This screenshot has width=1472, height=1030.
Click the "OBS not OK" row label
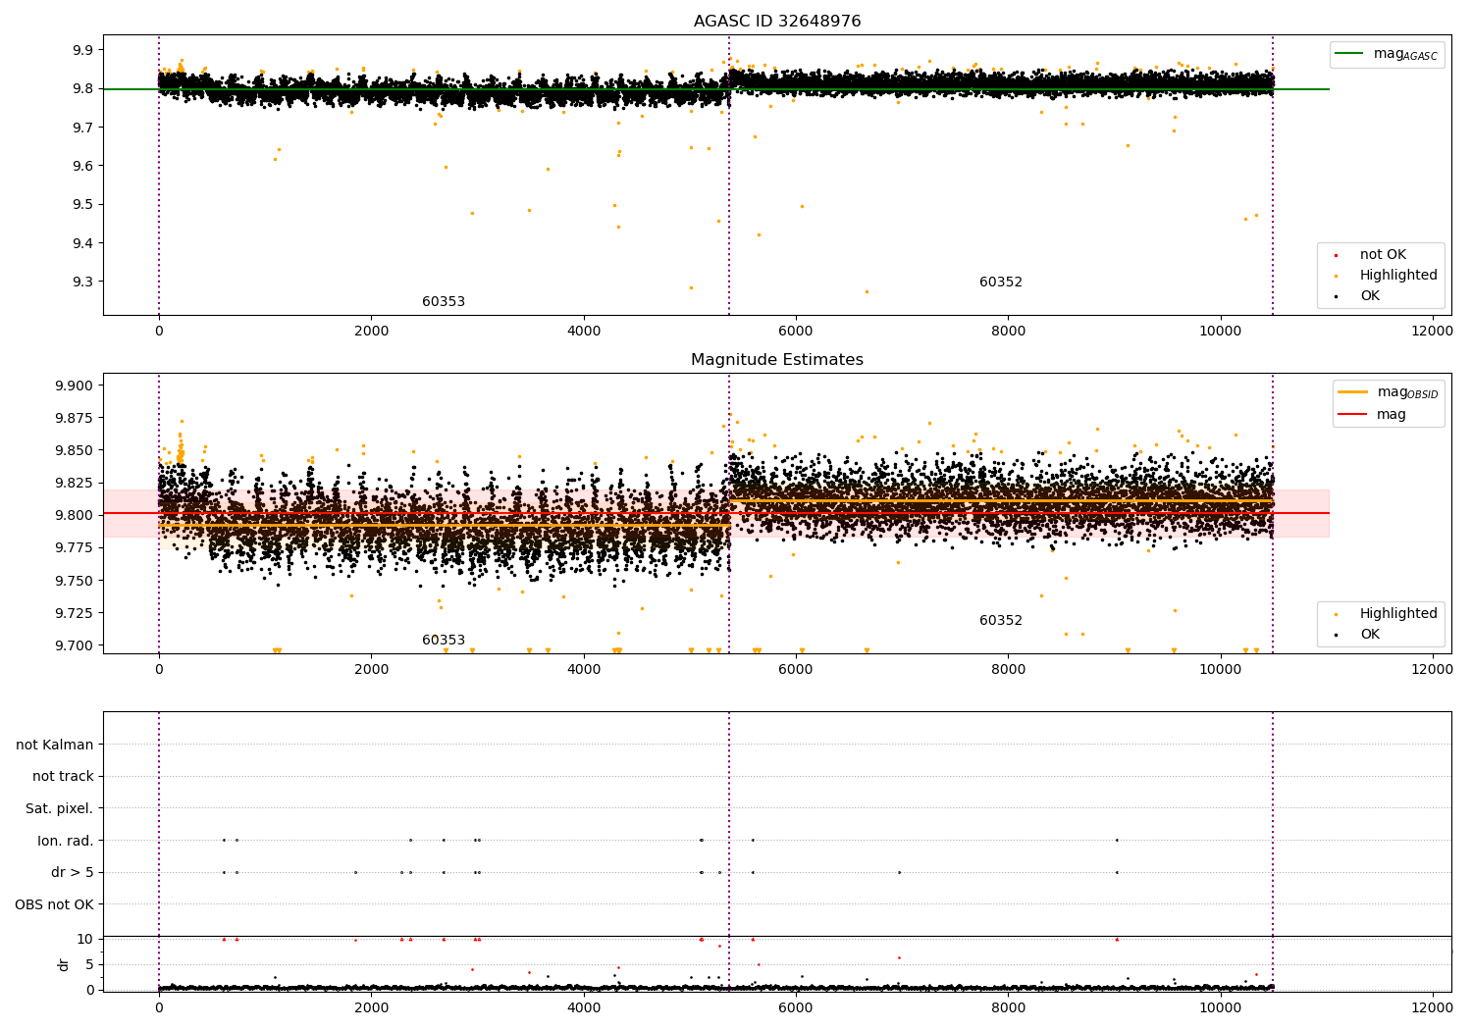[x=54, y=904]
